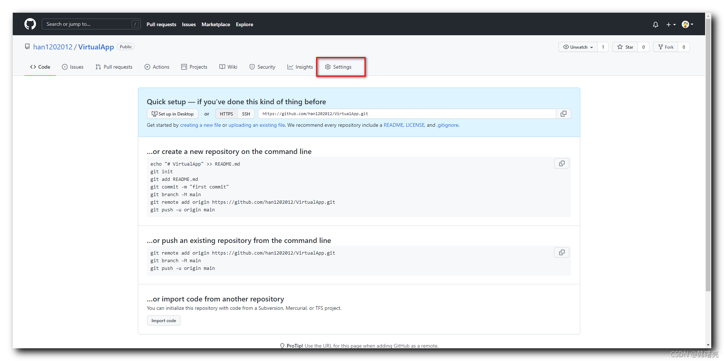
Task: Click the LICENSE link
Action: pos(415,125)
